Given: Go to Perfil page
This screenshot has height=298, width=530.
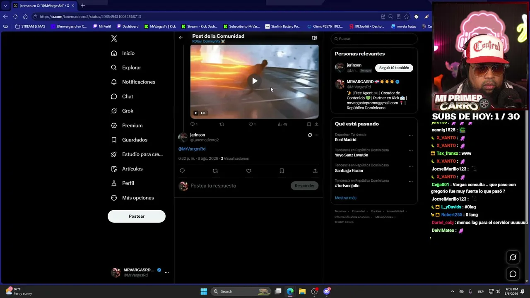Looking at the screenshot, I should click(123, 183).
